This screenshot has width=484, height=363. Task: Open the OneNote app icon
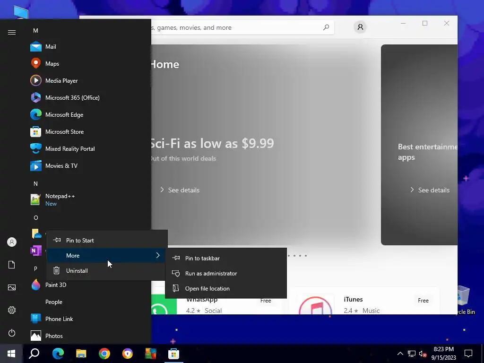(36, 251)
